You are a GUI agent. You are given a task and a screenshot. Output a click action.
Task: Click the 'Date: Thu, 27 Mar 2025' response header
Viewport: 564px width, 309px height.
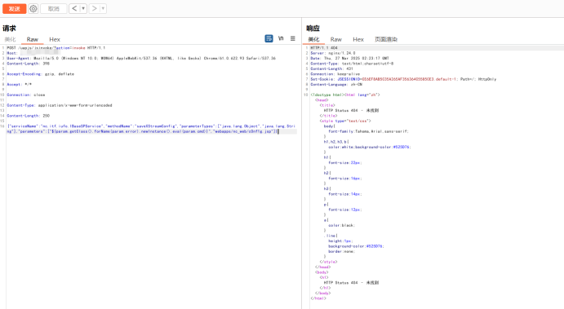tap(349, 58)
